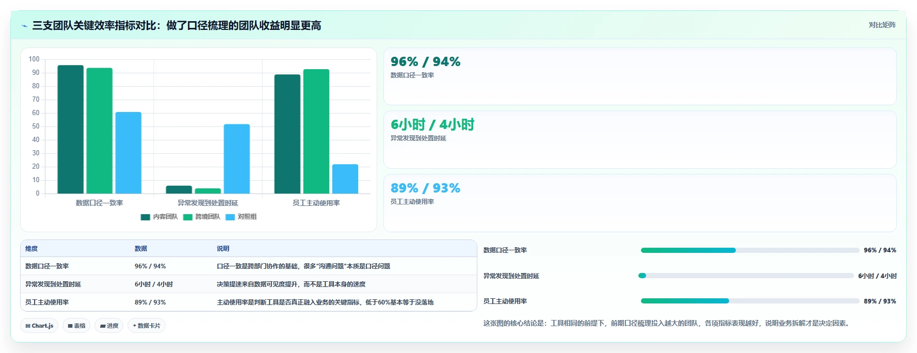Viewport: 917px width, 353px height.
Task: Click the 异常发现到处置时延 chart axis label
Action: tap(208, 203)
